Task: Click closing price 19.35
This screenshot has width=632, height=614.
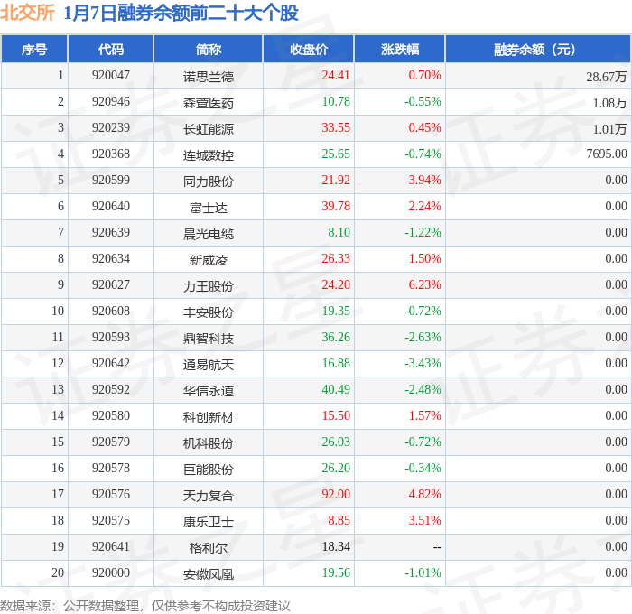Action: point(336,312)
